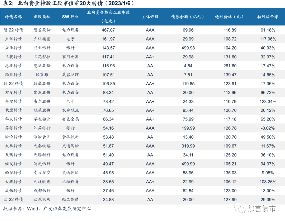Click the 499.98 bond balance cell
The image size is (285, 221).
tap(188, 48)
